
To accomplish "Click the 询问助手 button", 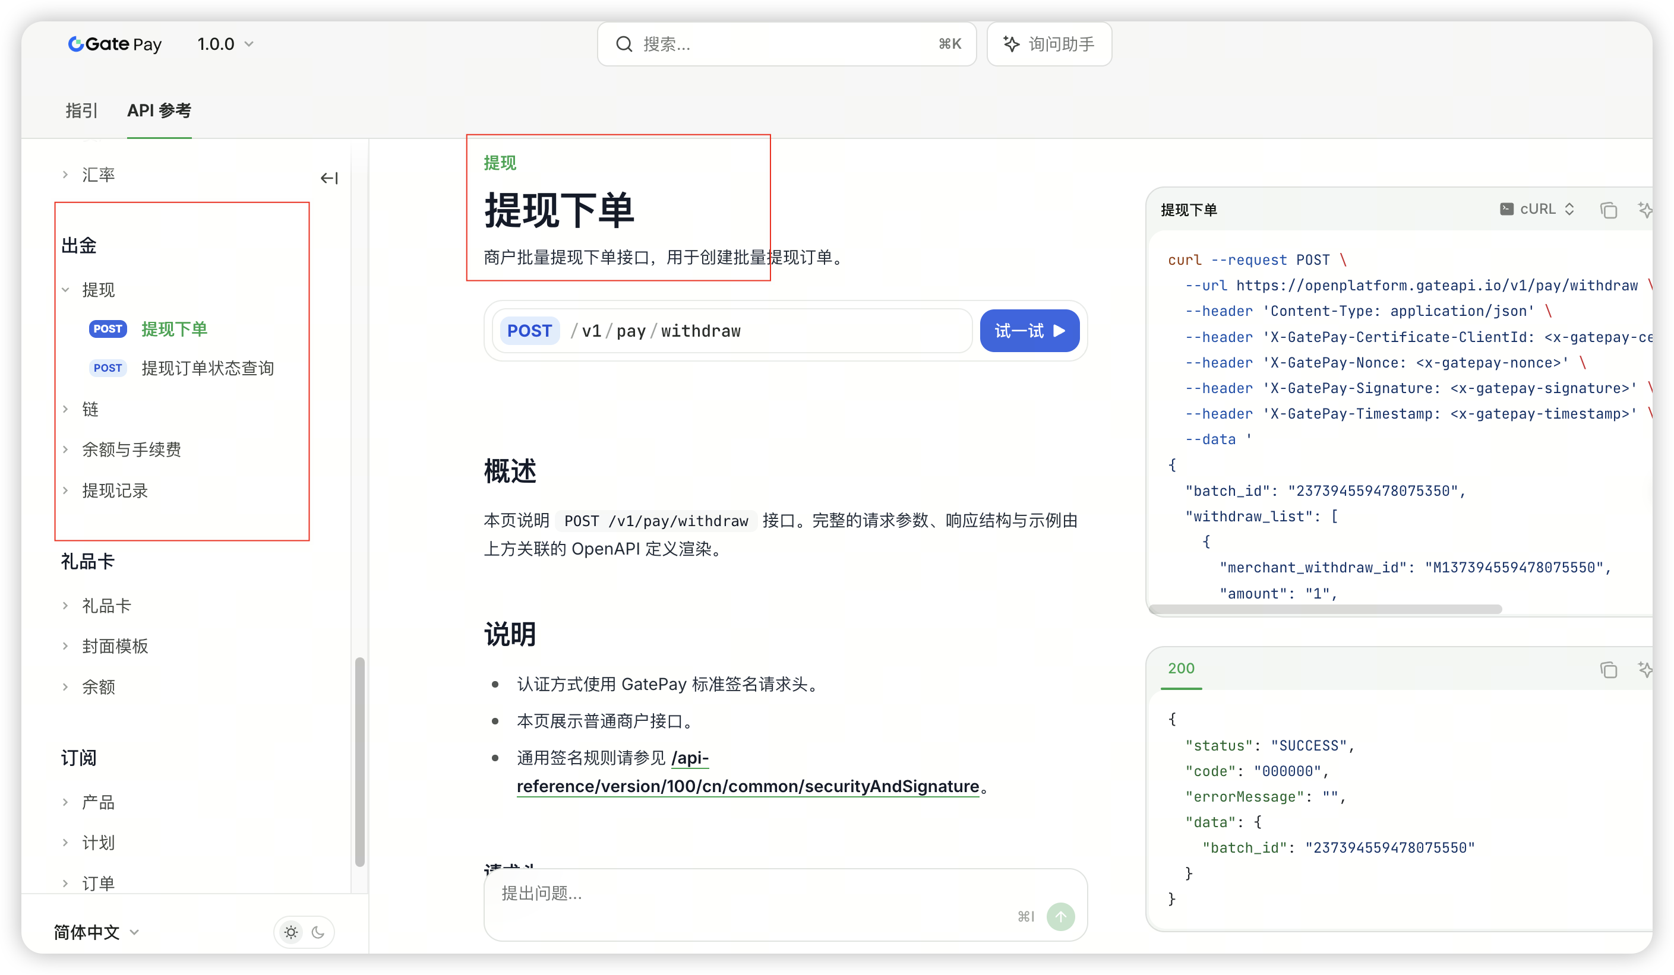I will 1049,44.
